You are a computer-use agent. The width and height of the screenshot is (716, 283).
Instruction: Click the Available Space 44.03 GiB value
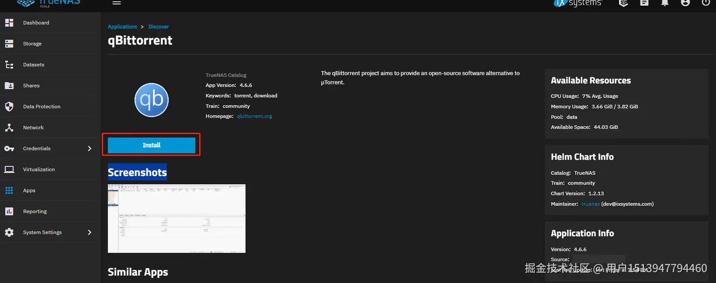point(606,127)
